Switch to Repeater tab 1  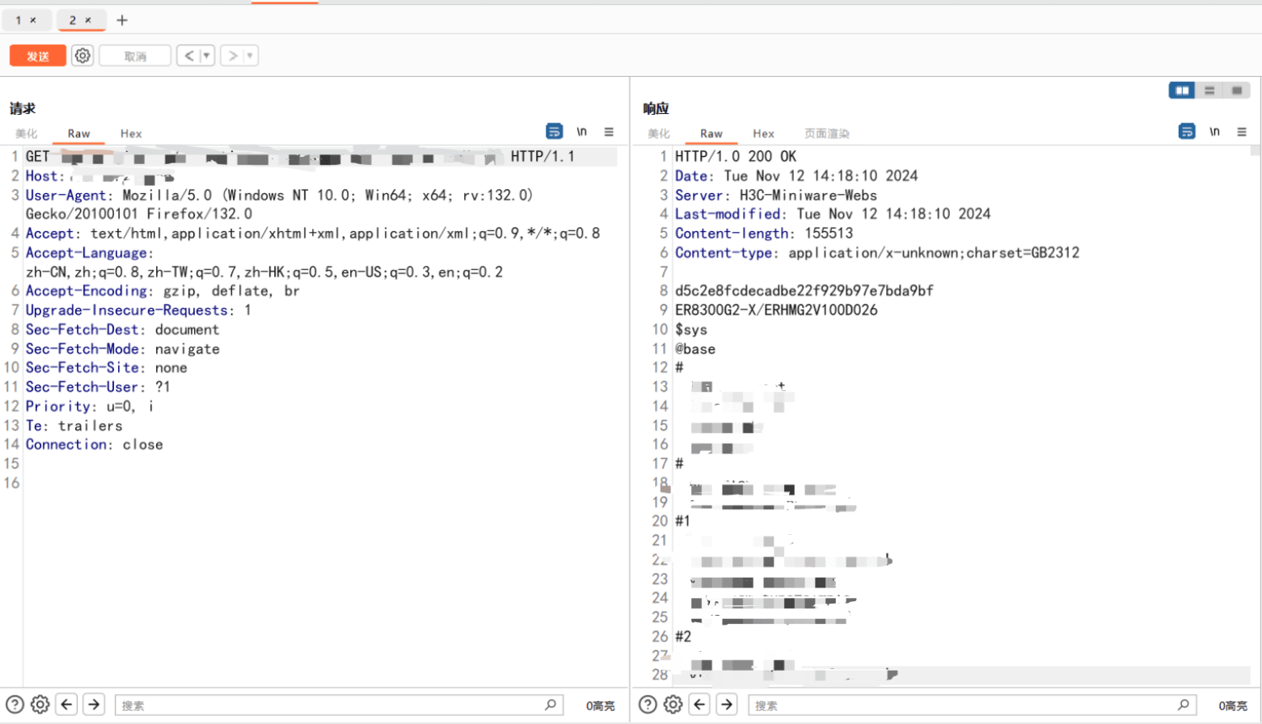[x=19, y=20]
